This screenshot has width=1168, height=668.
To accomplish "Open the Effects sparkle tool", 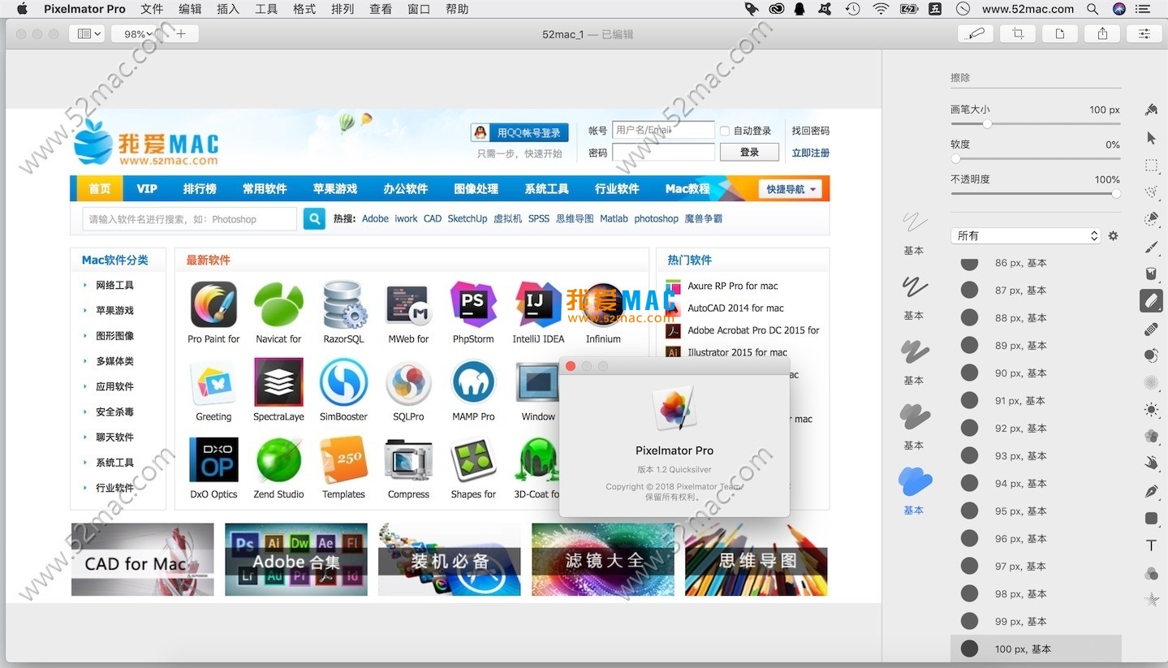I will click(x=1151, y=600).
